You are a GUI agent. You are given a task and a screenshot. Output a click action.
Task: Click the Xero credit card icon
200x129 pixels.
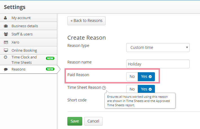tap(6, 42)
